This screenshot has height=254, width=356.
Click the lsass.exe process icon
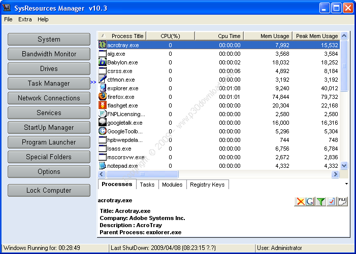click(x=103, y=148)
